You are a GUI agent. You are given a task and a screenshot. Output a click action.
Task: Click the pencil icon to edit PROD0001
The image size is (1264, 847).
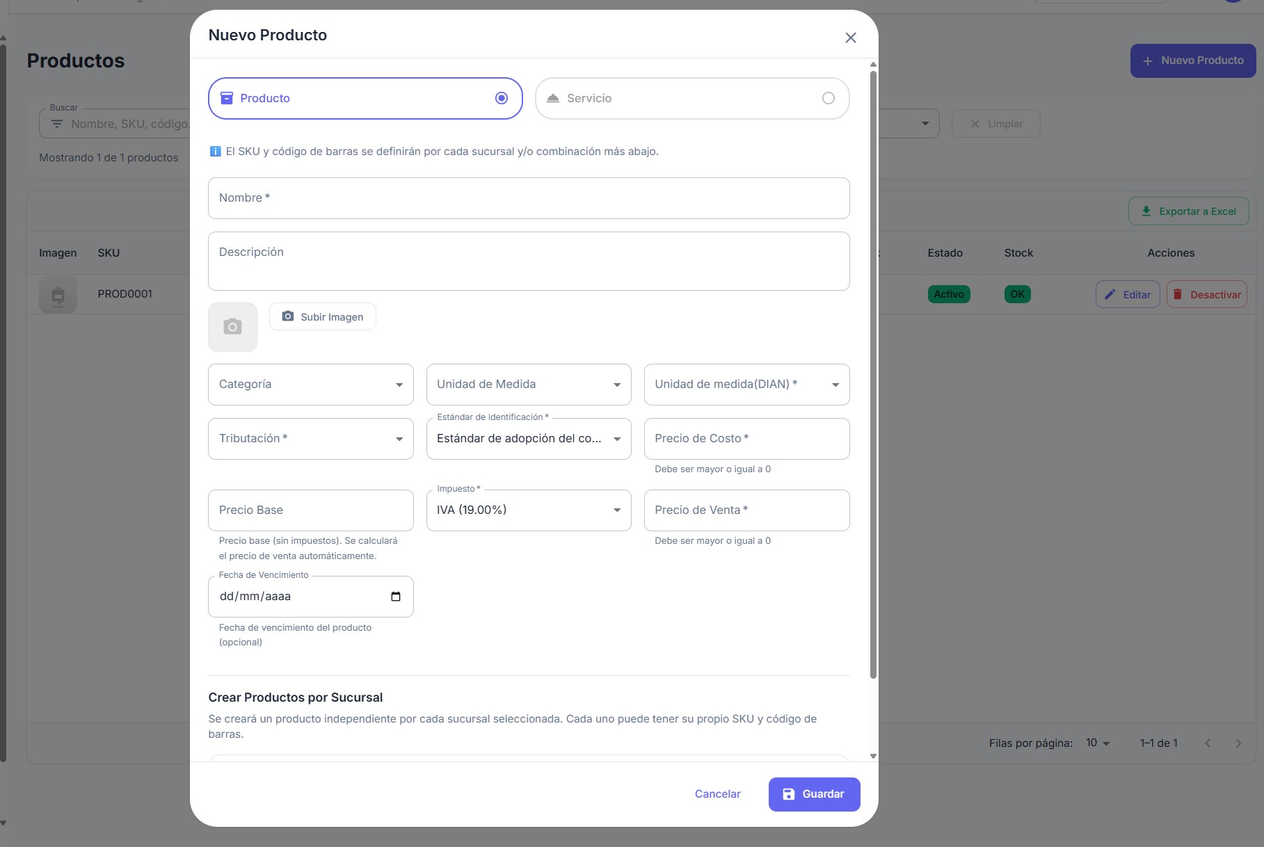[x=1111, y=294]
